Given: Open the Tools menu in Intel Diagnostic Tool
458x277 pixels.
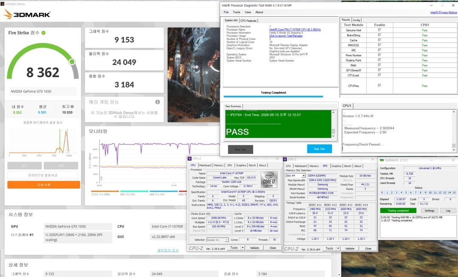Looking at the screenshot, I should 237,12.
